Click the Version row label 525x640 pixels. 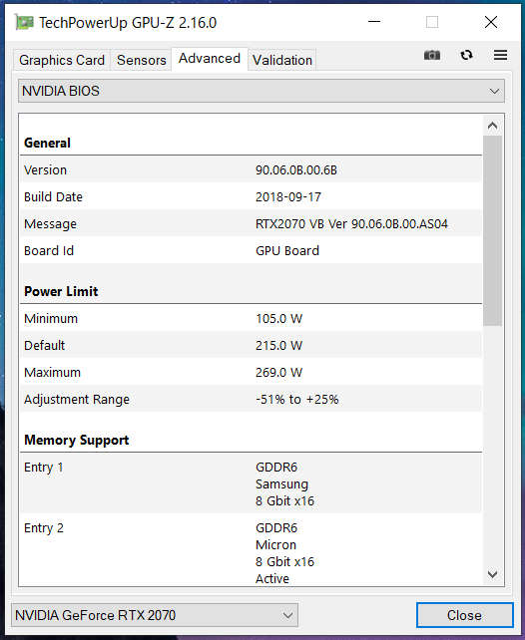pos(45,170)
